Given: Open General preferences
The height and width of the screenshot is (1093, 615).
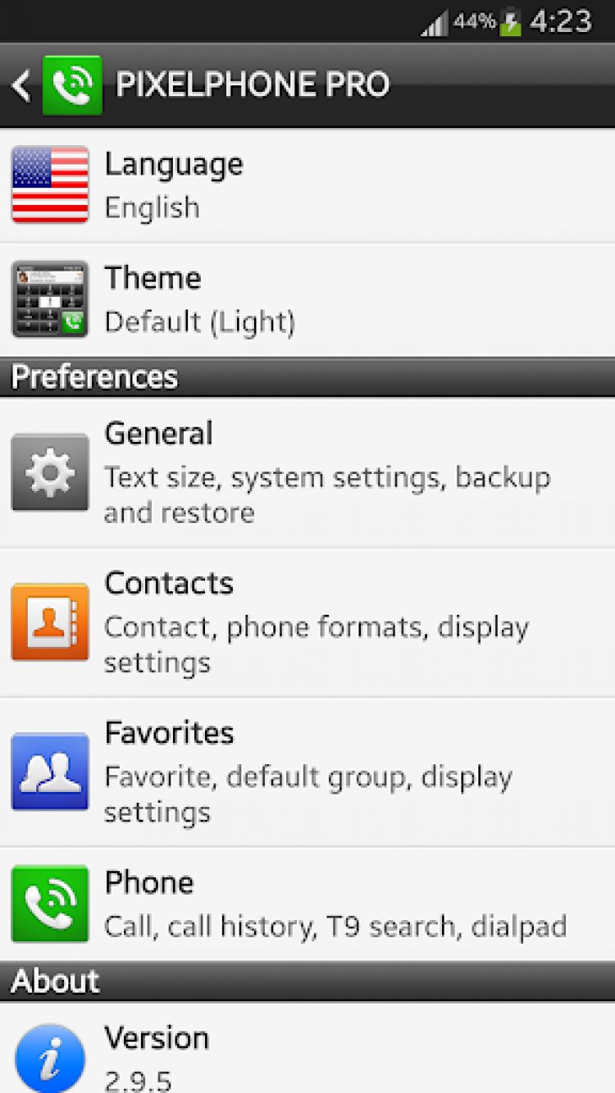Looking at the screenshot, I should coord(328,473).
